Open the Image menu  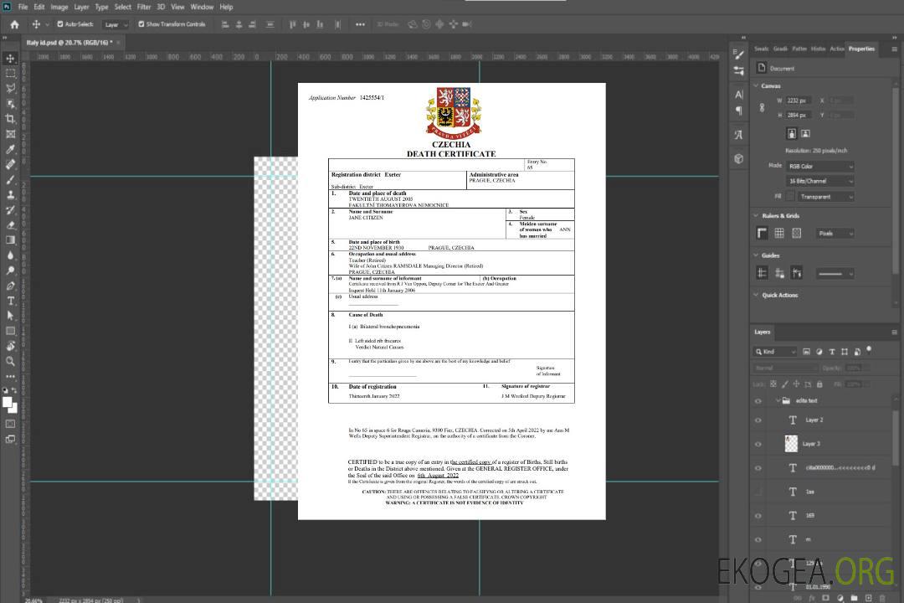tap(59, 7)
